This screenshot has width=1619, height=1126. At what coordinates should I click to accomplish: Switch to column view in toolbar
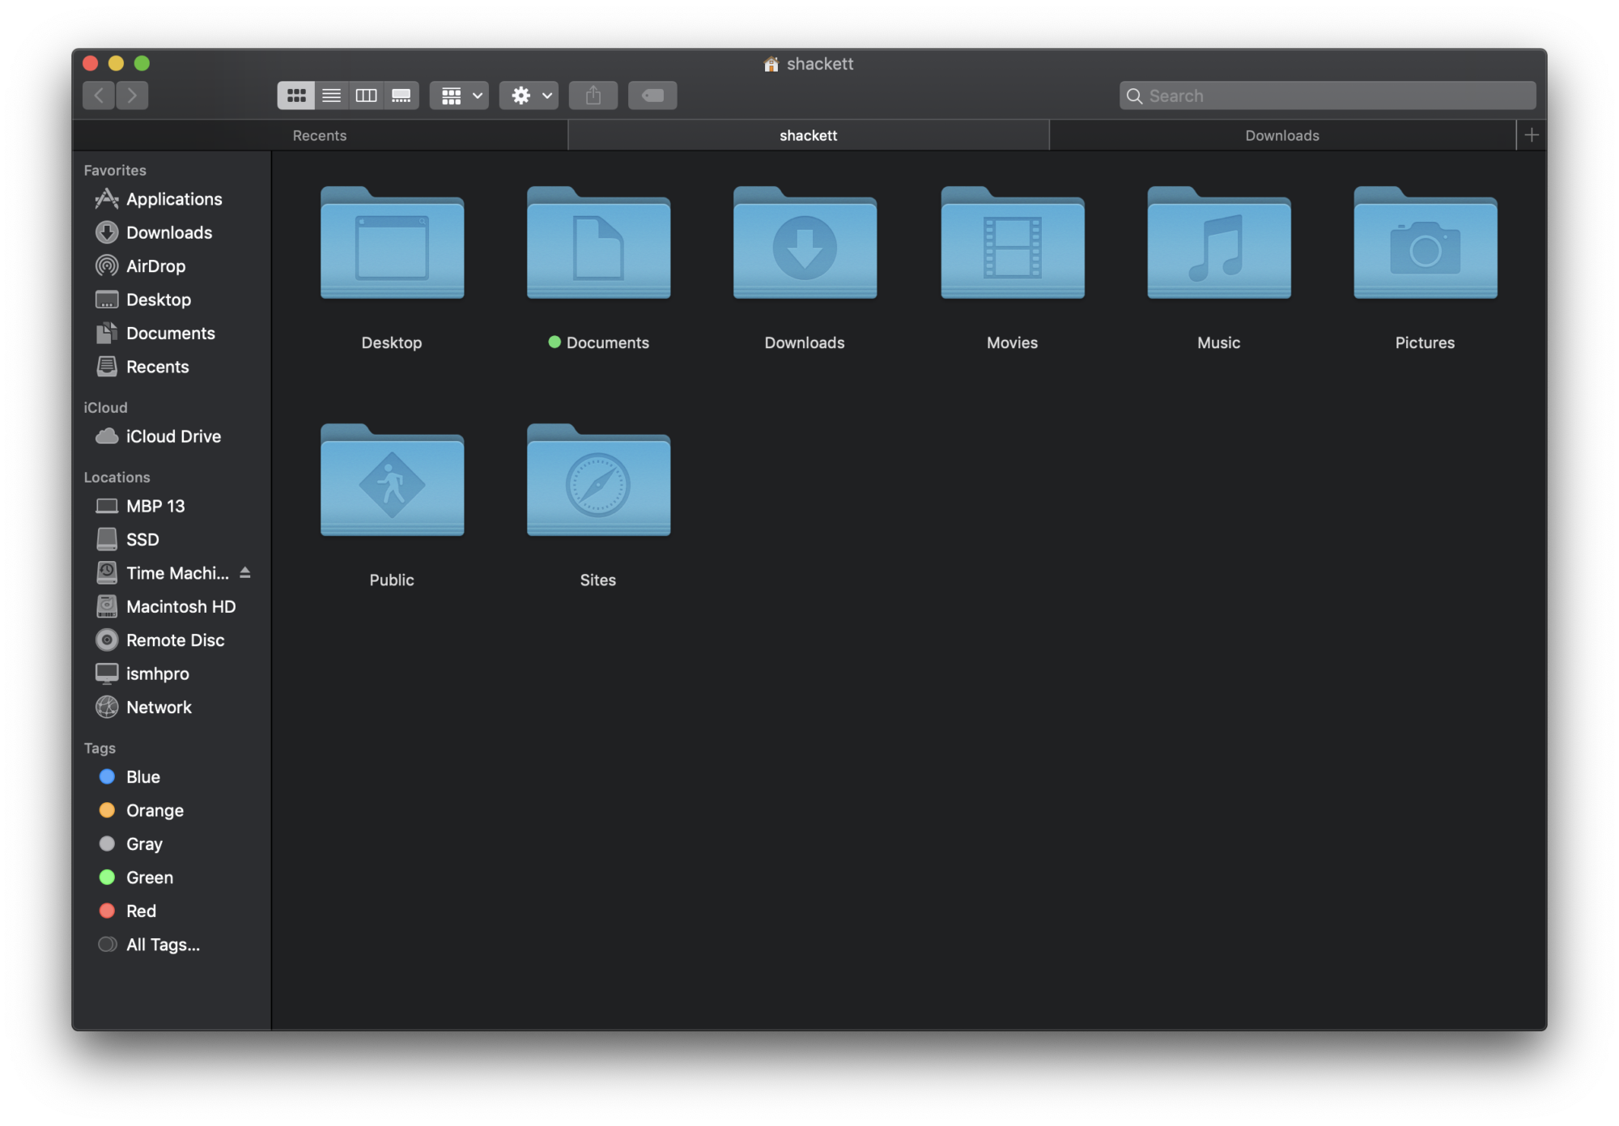tap(366, 96)
